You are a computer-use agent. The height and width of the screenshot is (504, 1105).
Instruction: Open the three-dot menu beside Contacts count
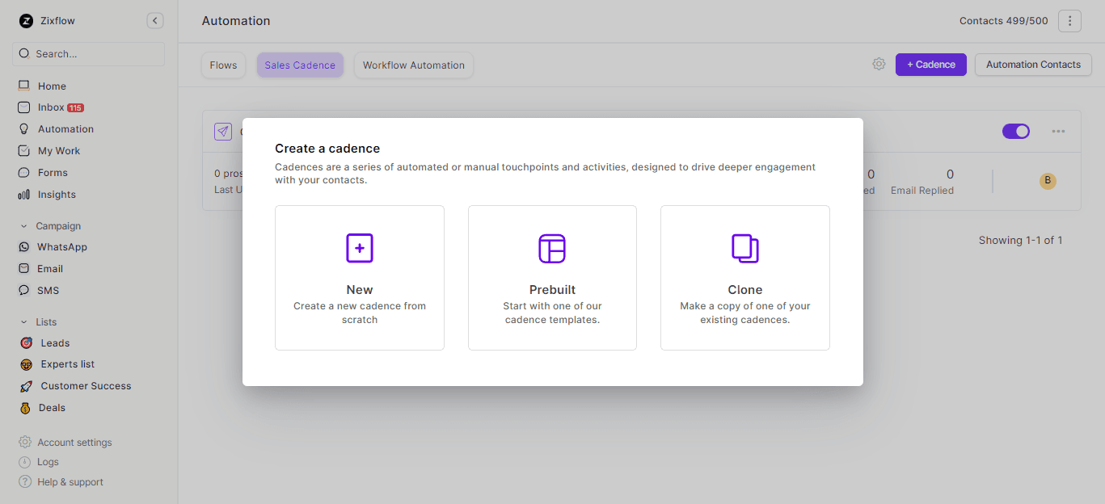pyautogui.click(x=1069, y=21)
